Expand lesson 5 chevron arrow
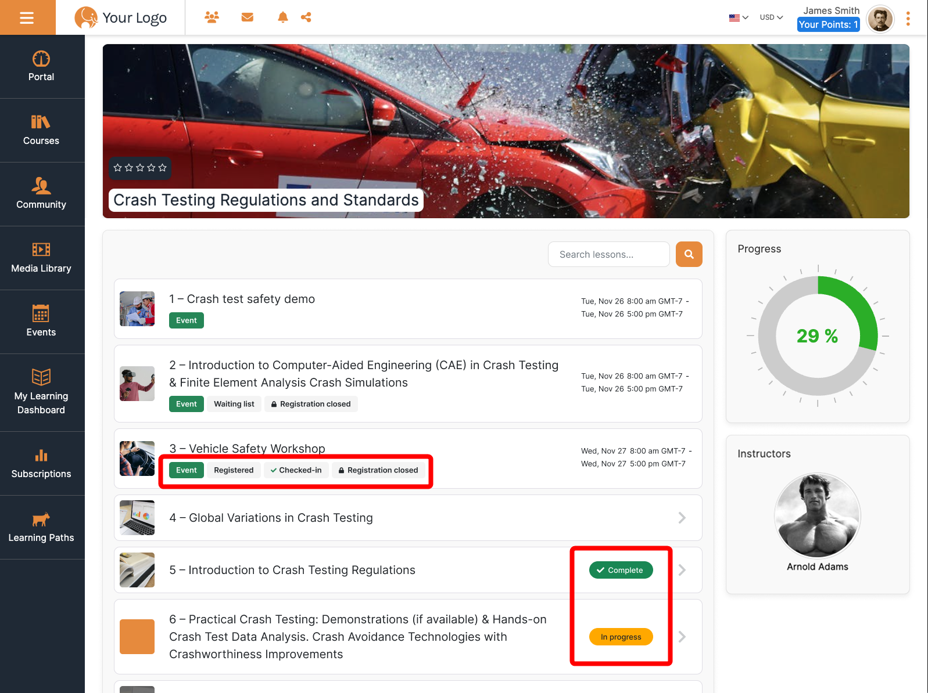This screenshot has height=693, width=928. [x=682, y=570]
